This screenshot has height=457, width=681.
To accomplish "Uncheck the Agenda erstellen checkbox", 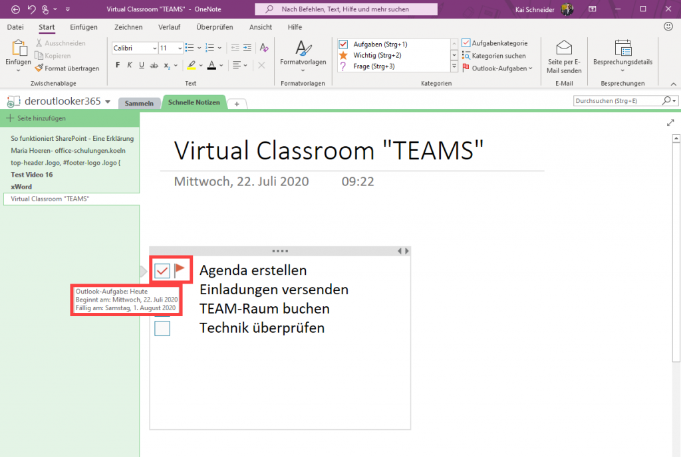I will 162,271.
